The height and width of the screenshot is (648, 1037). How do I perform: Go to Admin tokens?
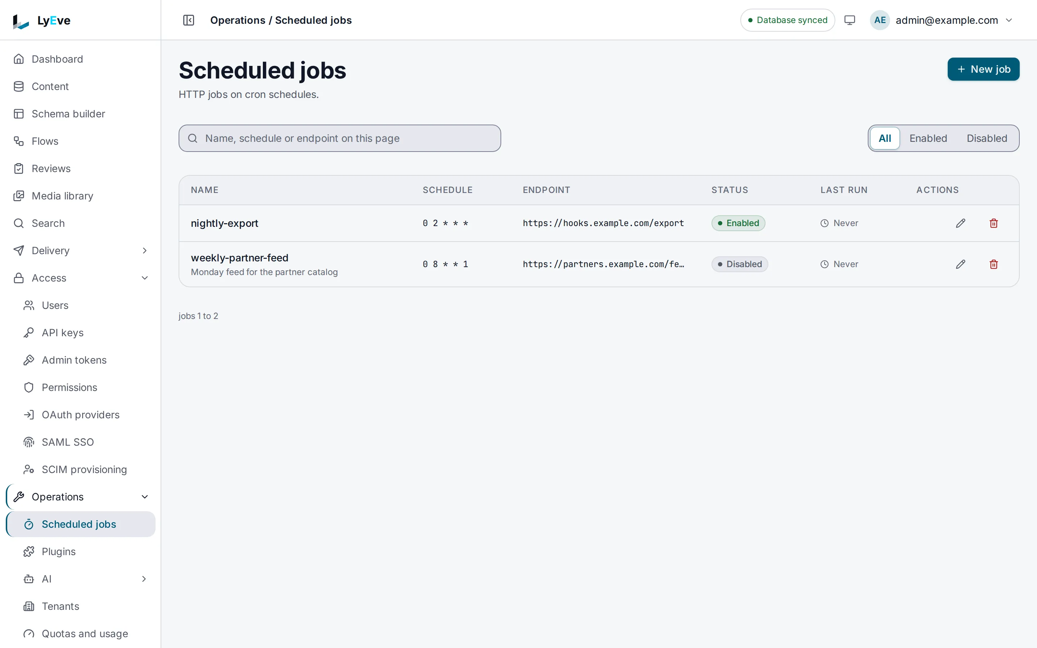point(81,360)
